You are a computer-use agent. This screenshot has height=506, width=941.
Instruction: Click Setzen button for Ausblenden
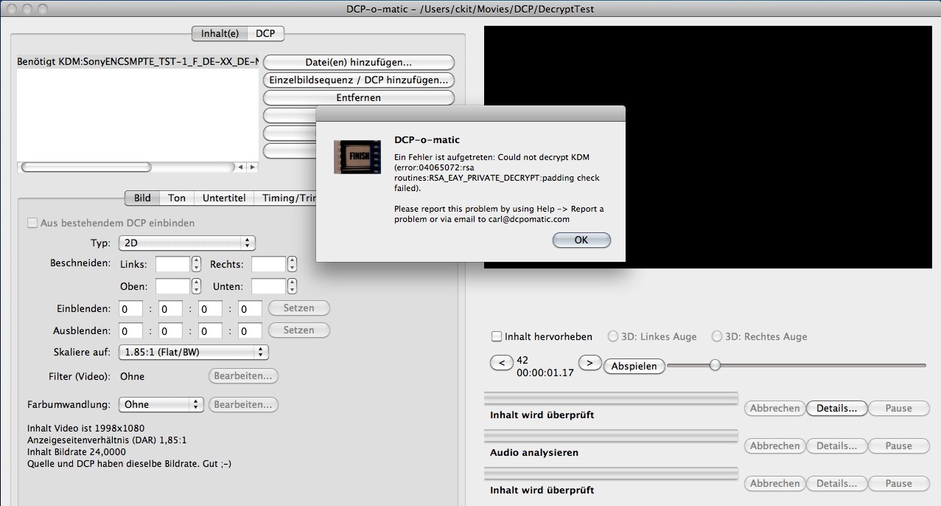pos(298,330)
